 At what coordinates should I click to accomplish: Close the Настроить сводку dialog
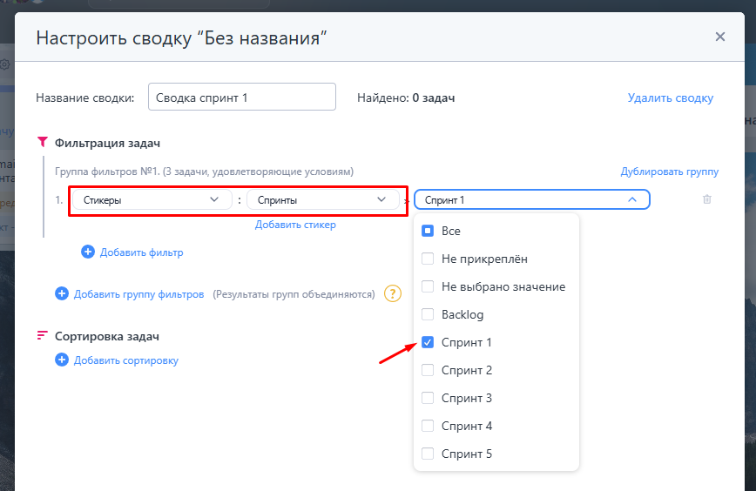point(719,37)
